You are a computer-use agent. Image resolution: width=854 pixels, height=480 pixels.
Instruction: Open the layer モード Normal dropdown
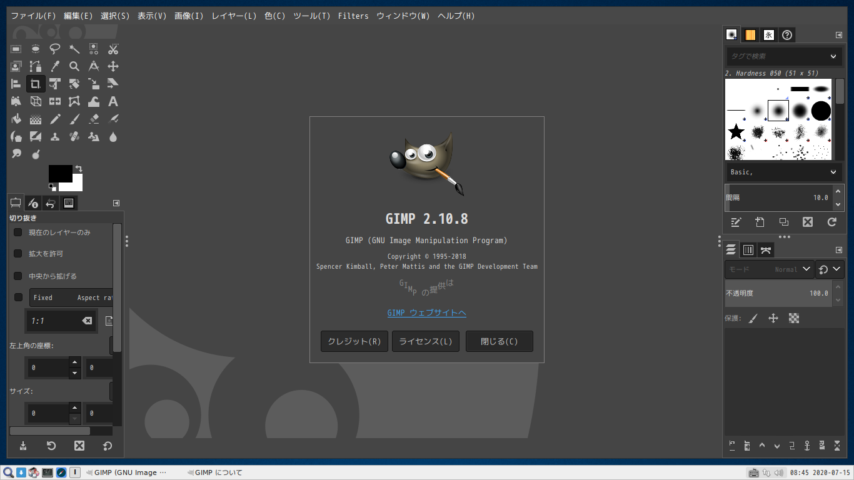pyautogui.click(x=770, y=269)
